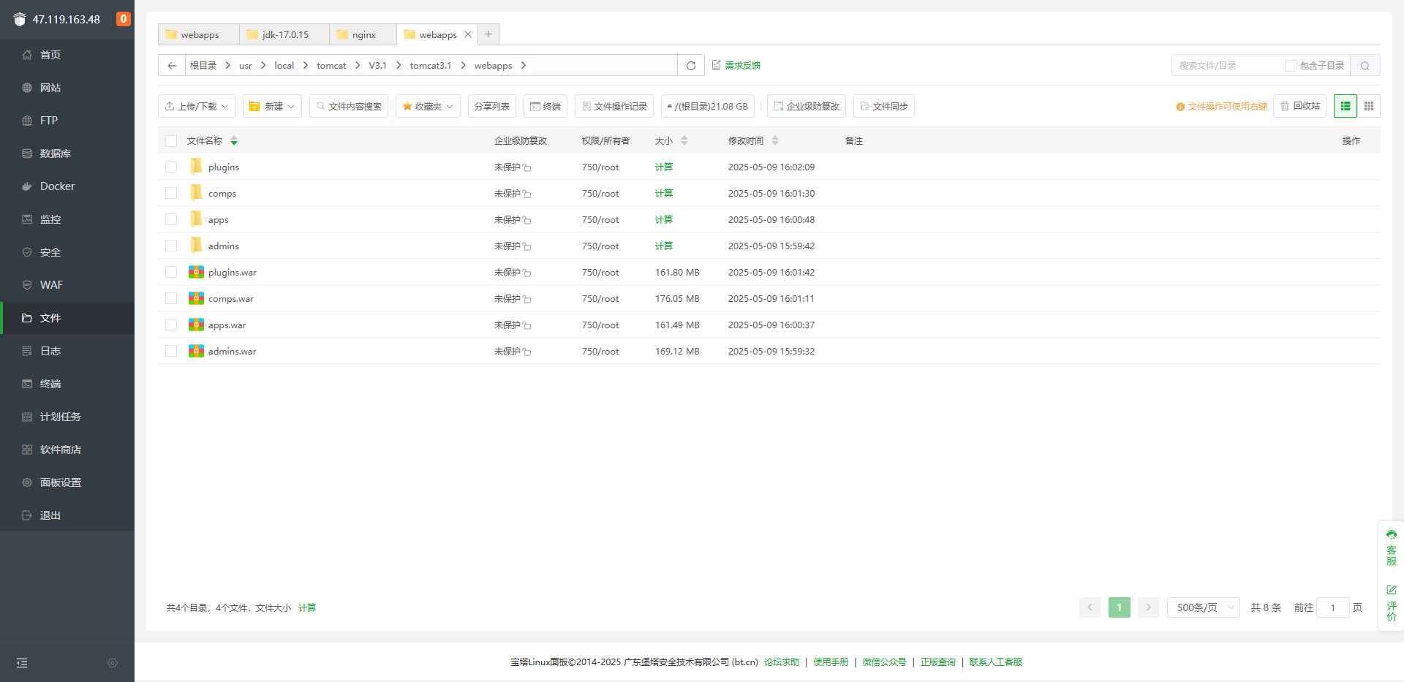The width and height of the screenshot is (1404, 682).
Task: Switch to the nginx tab
Action: pos(363,35)
